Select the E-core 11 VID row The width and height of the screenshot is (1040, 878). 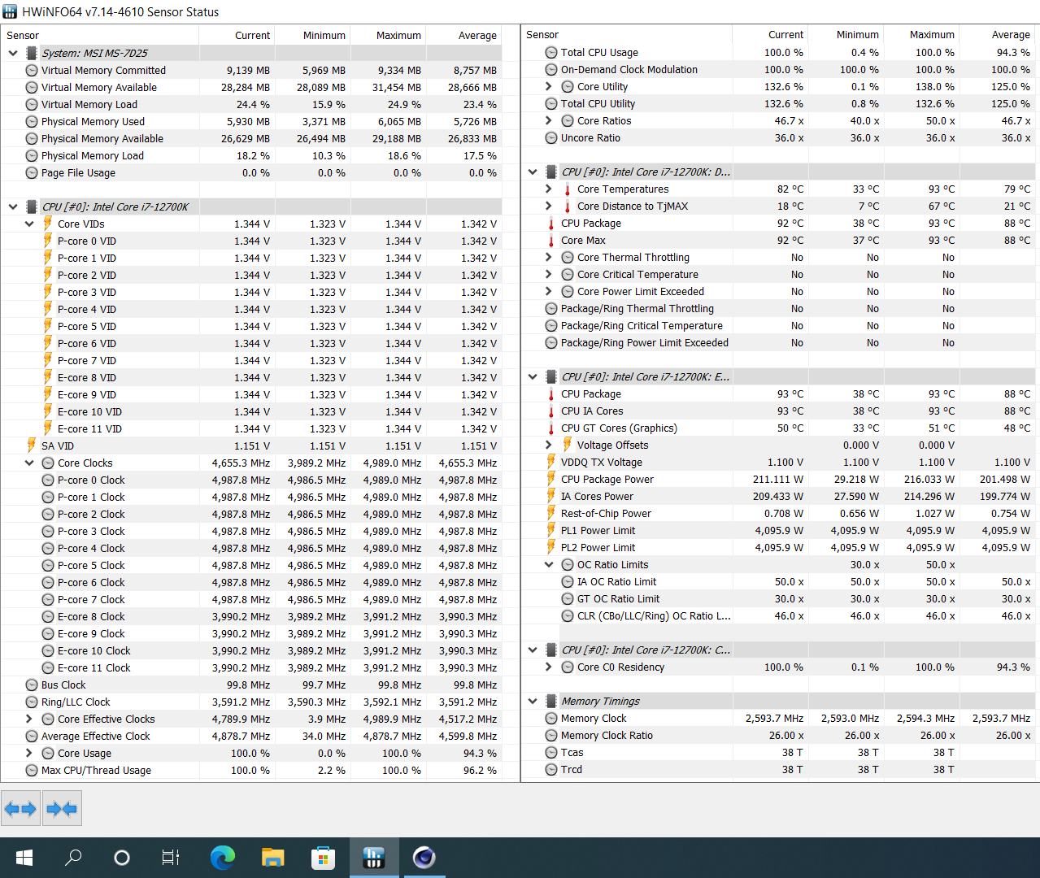pos(251,428)
